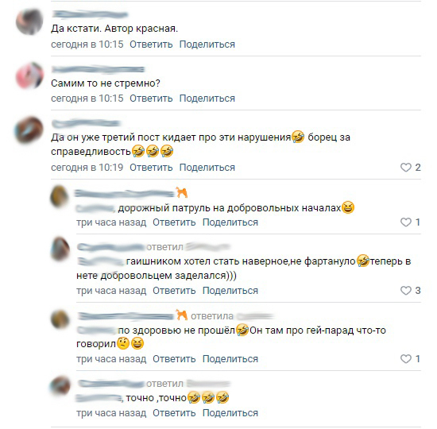This screenshot has width=437, height=429.
Task: Open avatar next to 'дорожный патруль' reply
Action: tap(60, 196)
